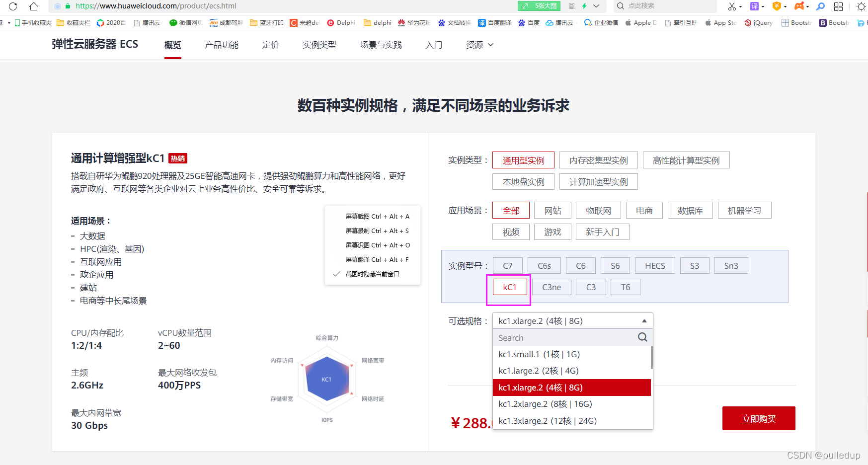The height and width of the screenshot is (465, 868).
Task: Switch to the 实例类型 tab
Action: tap(319, 45)
